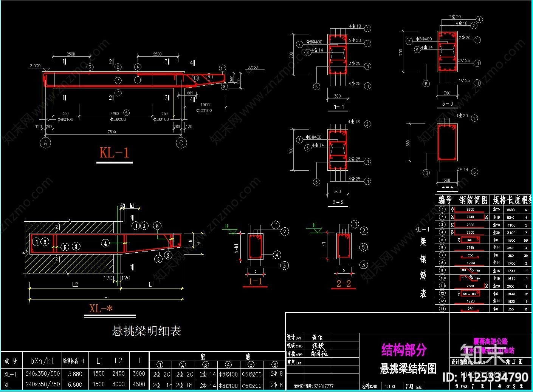Click the 240x350/350 table cell
Image resolution: width=533 pixels, height=392 pixels.
coord(43,384)
